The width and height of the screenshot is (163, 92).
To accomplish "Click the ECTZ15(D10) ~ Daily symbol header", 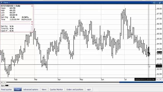I will pos(10,6).
